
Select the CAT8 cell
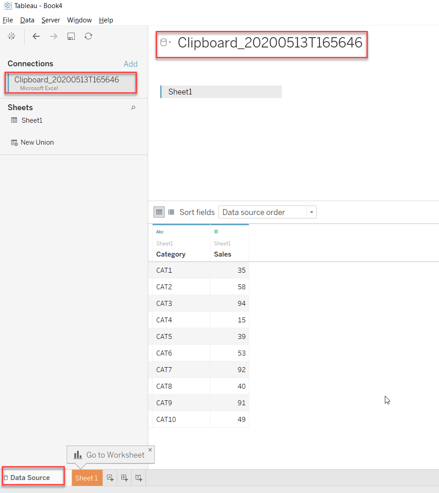(181, 386)
